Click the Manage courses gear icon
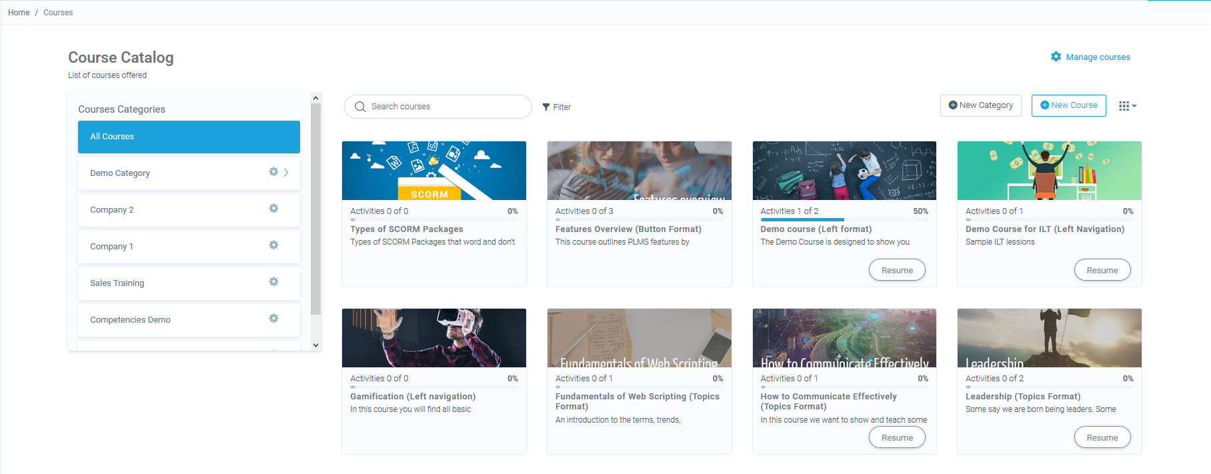Image resolution: width=1211 pixels, height=474 pixels. 1056,57
